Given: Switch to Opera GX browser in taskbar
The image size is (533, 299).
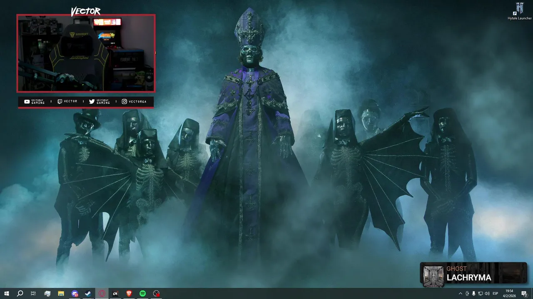Looking at the screenshot, I should [x=102, y=294].
